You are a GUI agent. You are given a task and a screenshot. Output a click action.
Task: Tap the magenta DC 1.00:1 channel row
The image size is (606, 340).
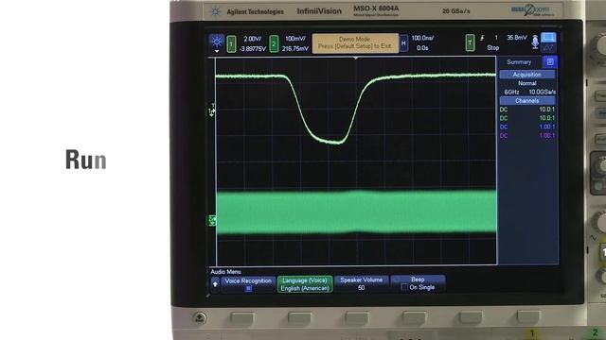click(527, 136)
